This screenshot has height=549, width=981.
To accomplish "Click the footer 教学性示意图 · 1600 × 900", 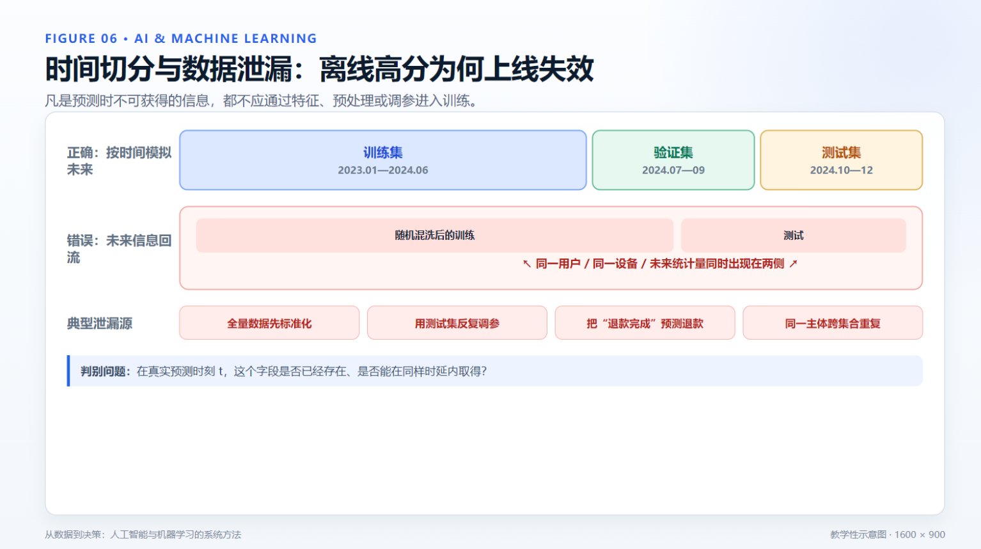I will pos(888,534).
